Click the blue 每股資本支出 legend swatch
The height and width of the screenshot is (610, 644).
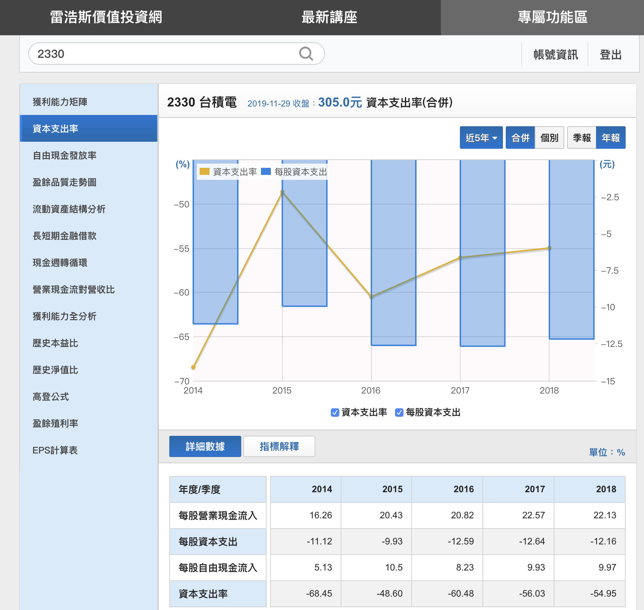tap(266, 172)
